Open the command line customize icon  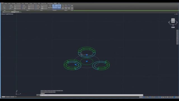pos(39,95)
